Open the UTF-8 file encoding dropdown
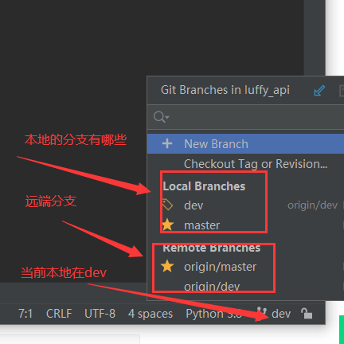 (x=100, y=314)
